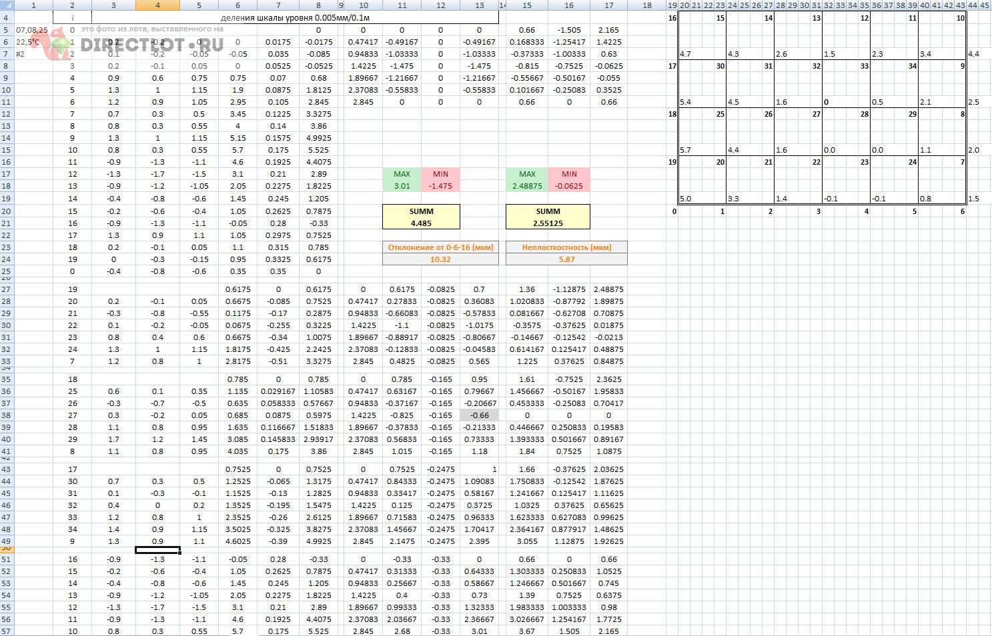Click the orange result value 10.32
Image resolution: width=992 pixels, height=636 pixels.
point(440,259)
